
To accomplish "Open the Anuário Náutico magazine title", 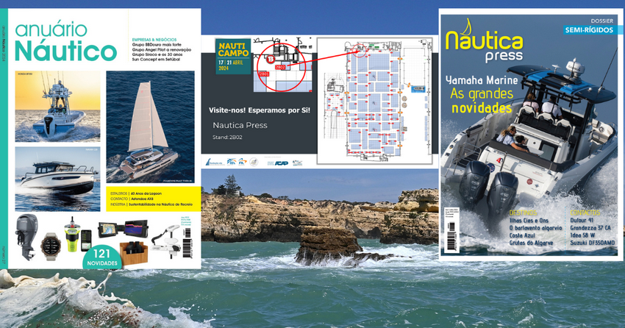I will pos(65,41).
